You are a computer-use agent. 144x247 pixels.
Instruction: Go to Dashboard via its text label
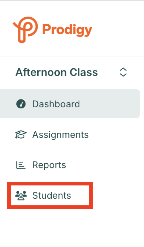tap(56, 104)
